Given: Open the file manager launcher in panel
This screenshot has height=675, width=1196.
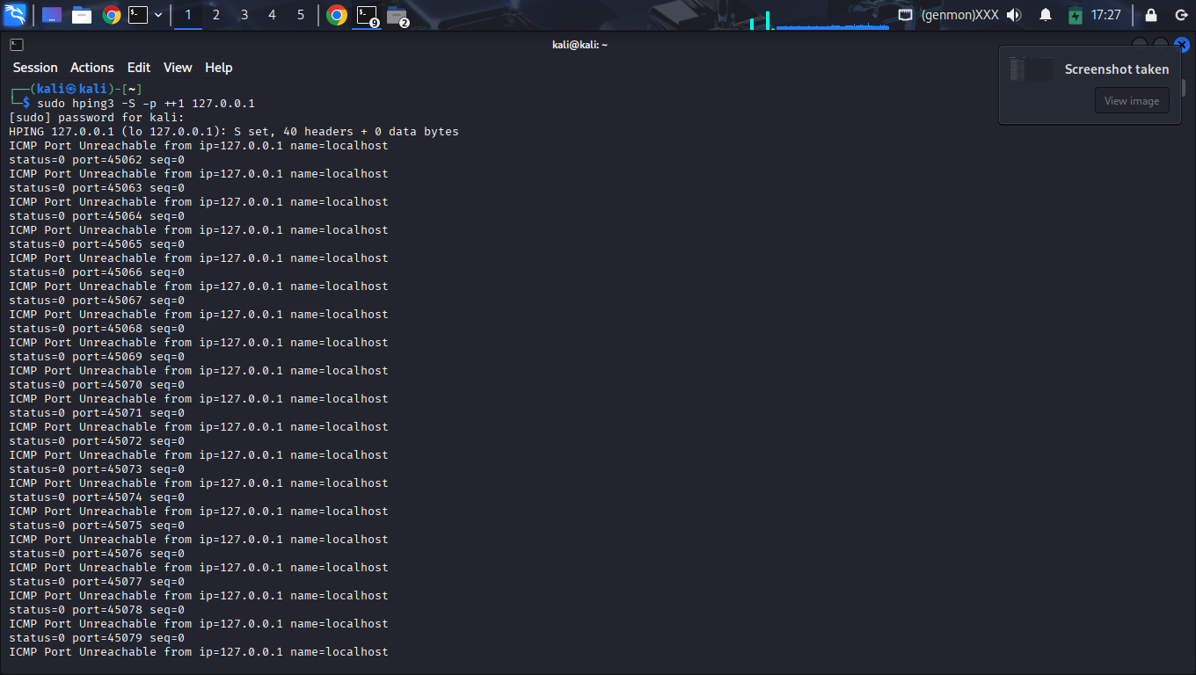Looking at the screenshot, I should 82,15.
